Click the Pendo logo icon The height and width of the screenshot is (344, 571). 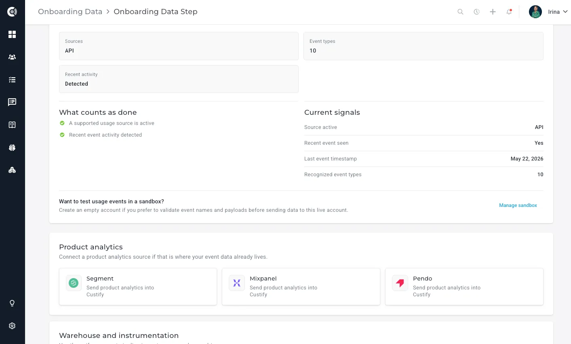[x=400, y=283]
